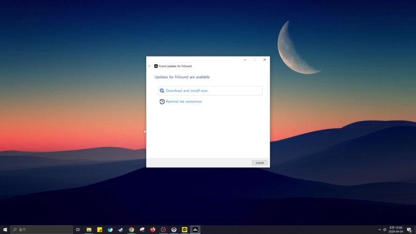This screenshot has width=416, height=234.
Task: Click the gear icon beside Download option
Action: tap(162, 91)
